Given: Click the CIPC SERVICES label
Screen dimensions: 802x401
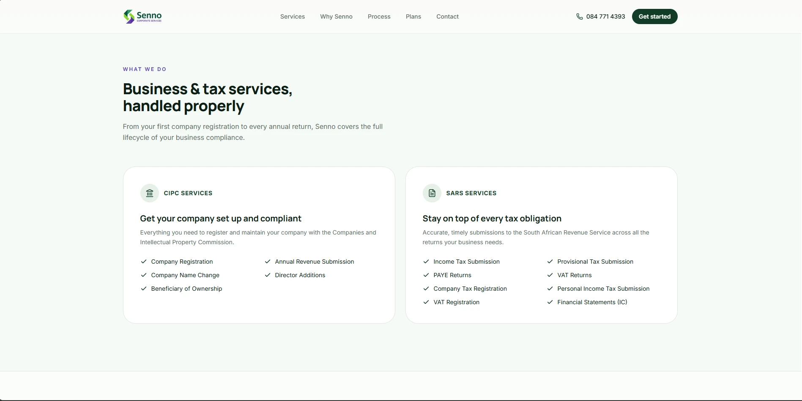Looking at the screenshot, I should click(188, 193).
